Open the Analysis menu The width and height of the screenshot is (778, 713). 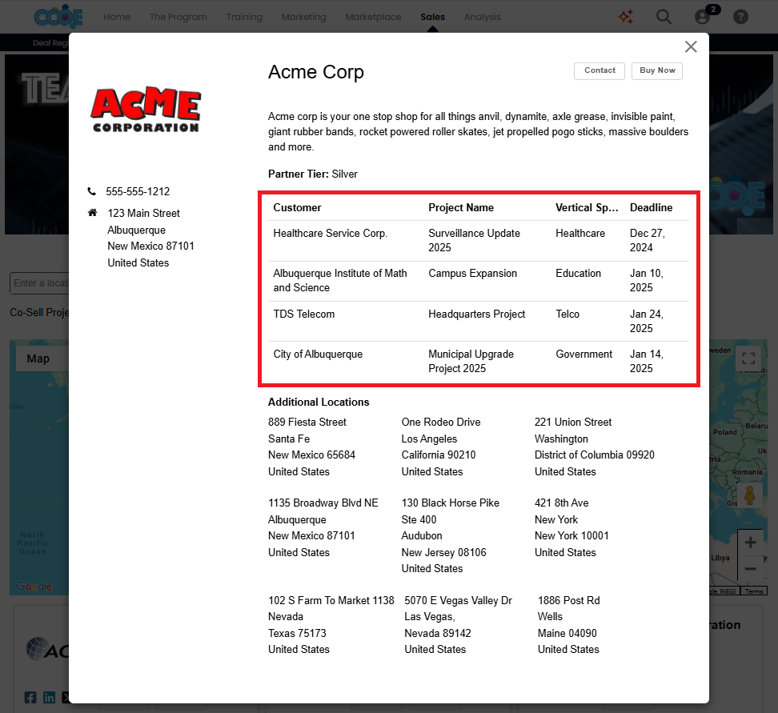[x=483, y=17]
